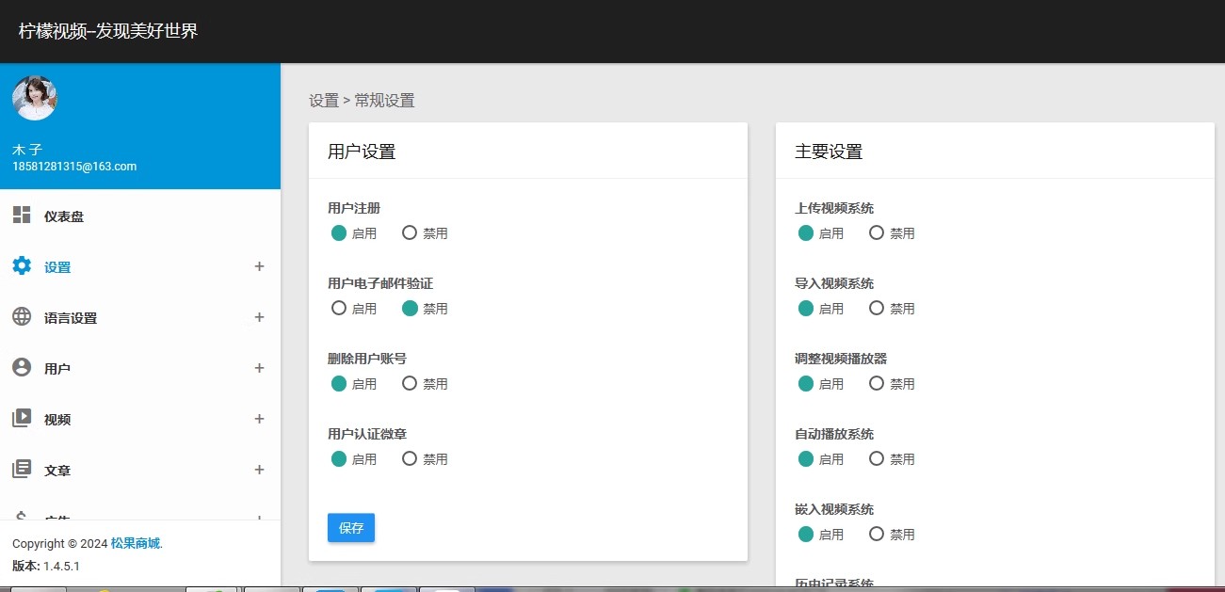Click the 用户设置 card heading

[x=362, y=152]
